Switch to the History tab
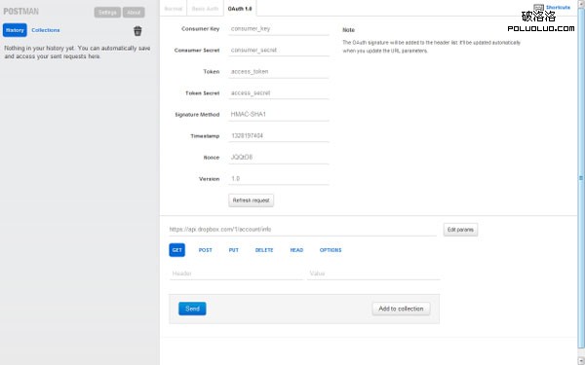Screen dimensions: 585x365 15,30
